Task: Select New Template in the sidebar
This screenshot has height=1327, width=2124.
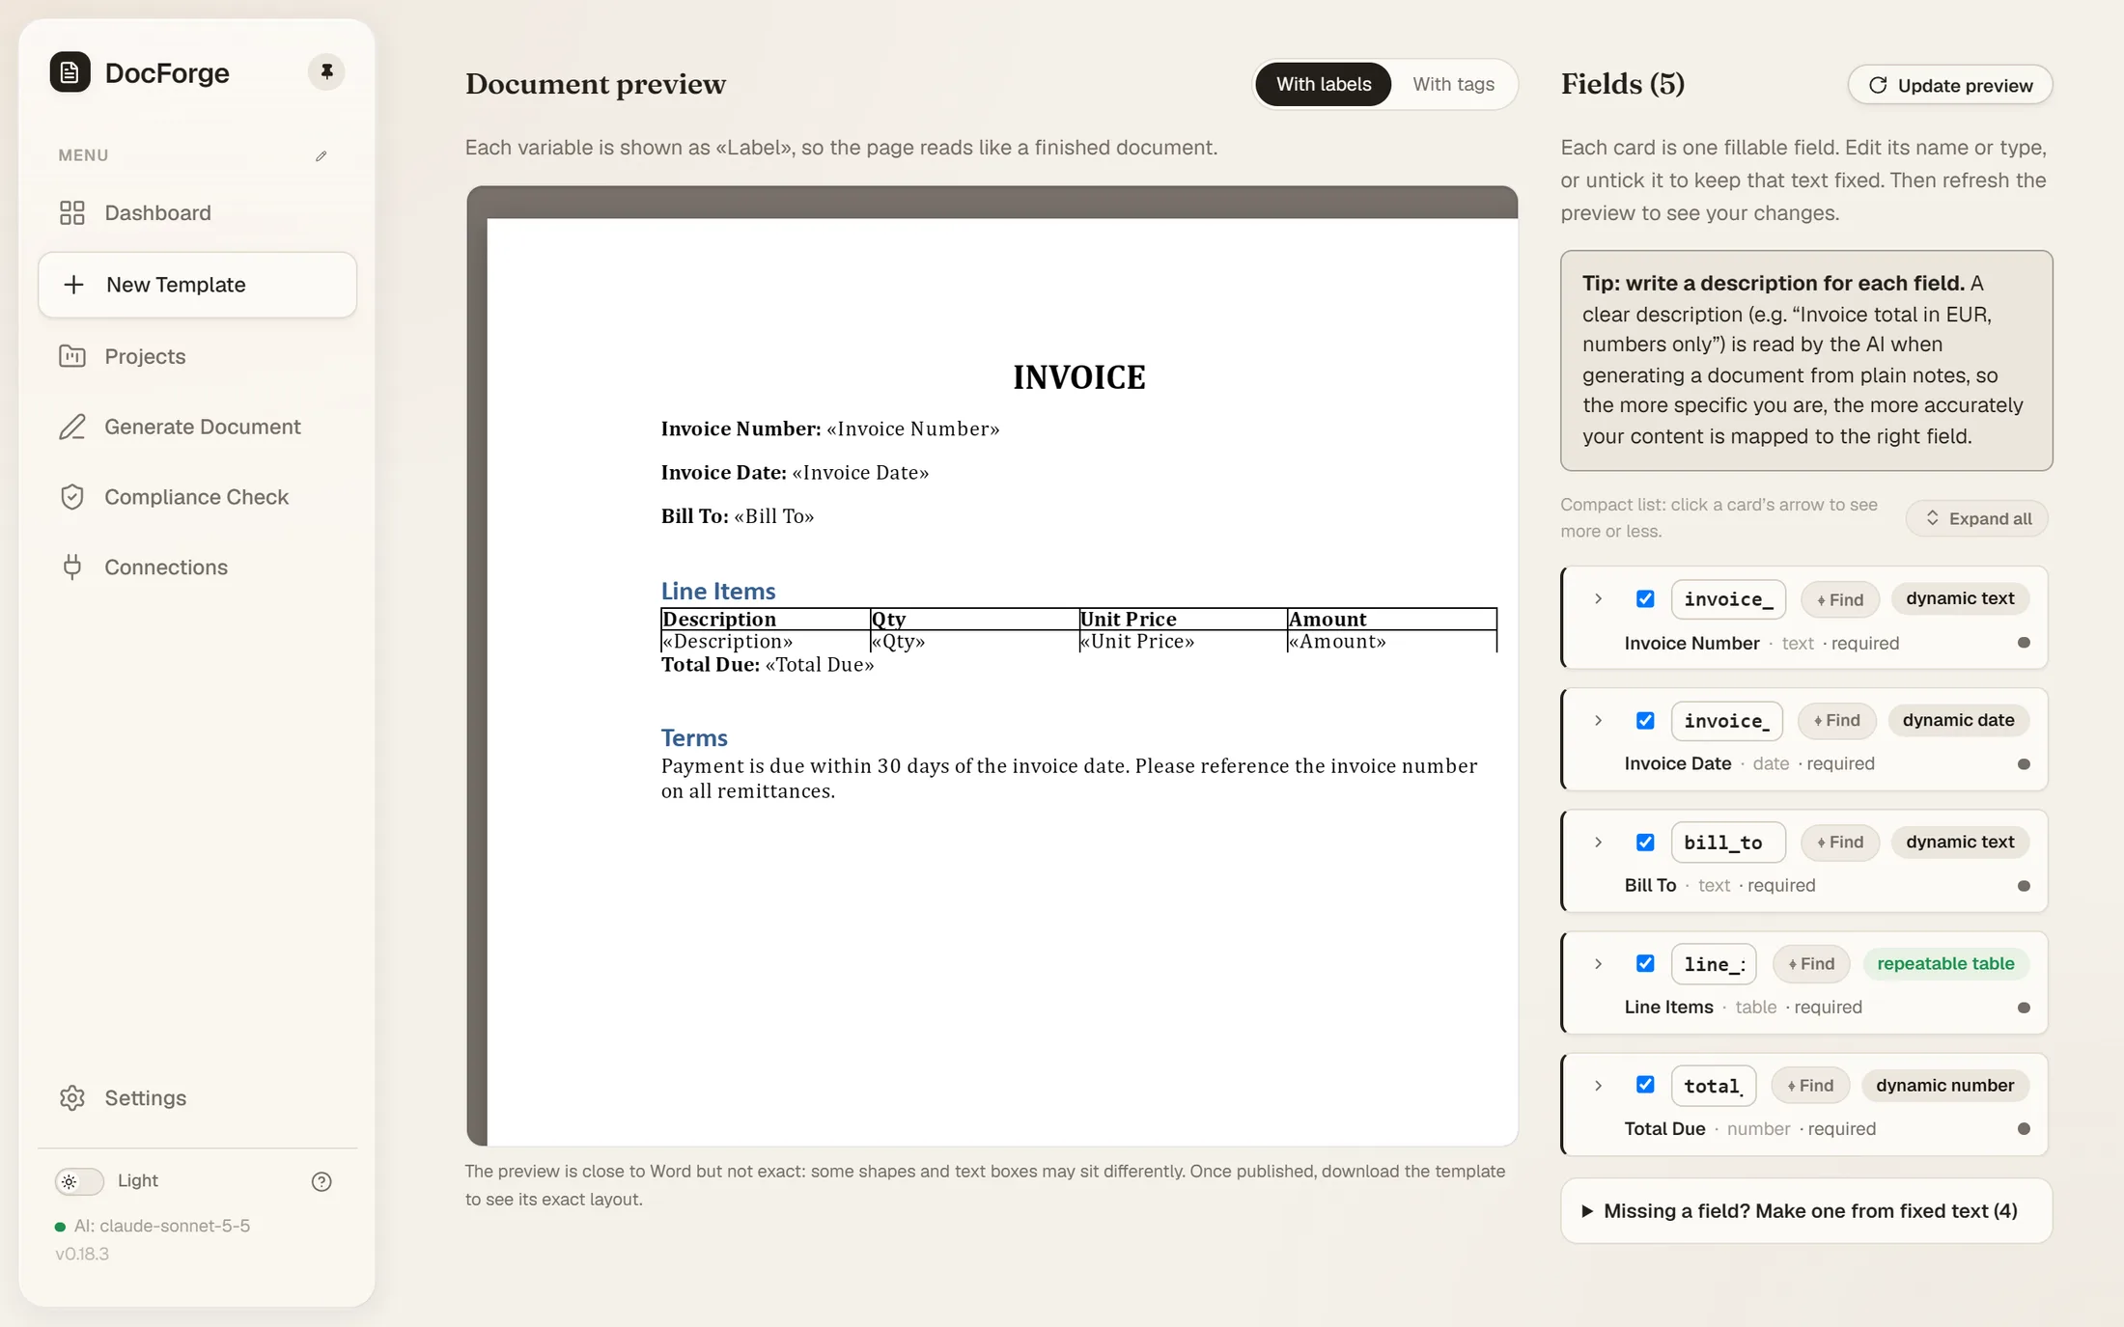Action: (x=197, y=285)
